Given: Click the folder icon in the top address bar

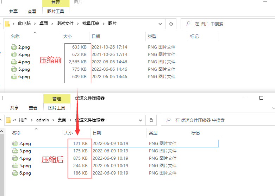Looking at the screenshot, I should pos(7,24).
